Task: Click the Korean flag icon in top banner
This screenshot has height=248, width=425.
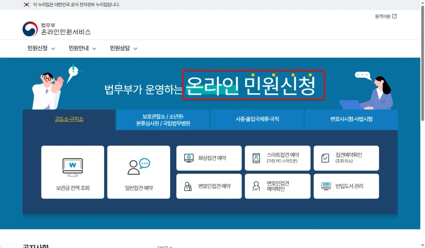Action: [x=26, y=5]
